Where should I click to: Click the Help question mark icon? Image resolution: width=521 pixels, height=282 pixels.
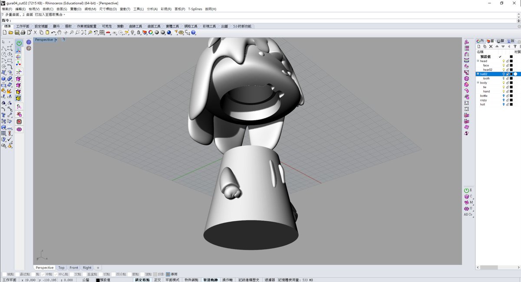point(193,33)
